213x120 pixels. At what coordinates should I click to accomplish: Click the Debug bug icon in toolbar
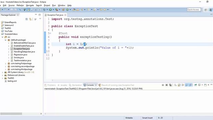point(44,10)
